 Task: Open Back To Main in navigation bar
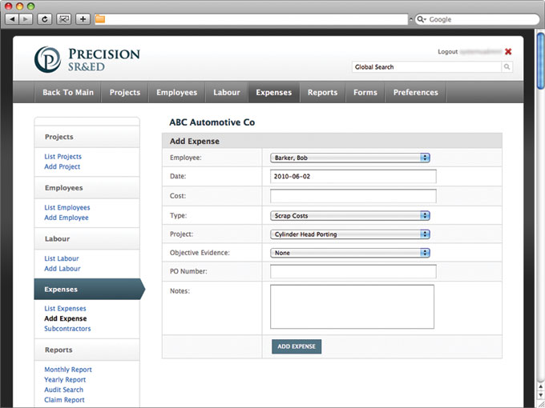[x=68, y=92]
